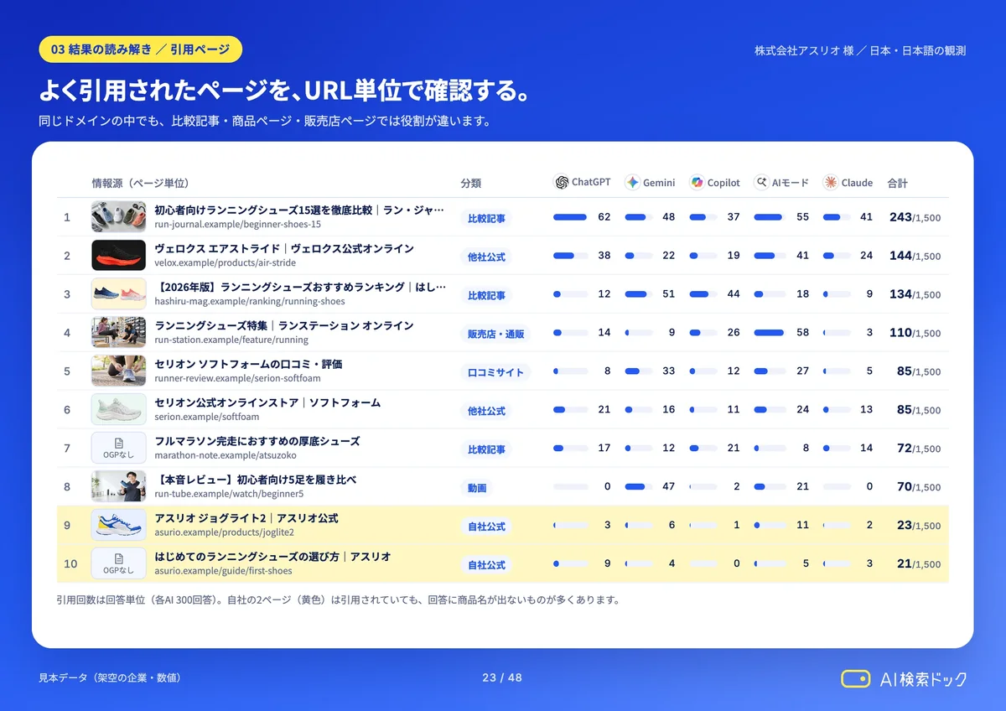Click the Copilot logo icon in header
This screenshot has height=711, width=1006.
click(x=697, y=182)
